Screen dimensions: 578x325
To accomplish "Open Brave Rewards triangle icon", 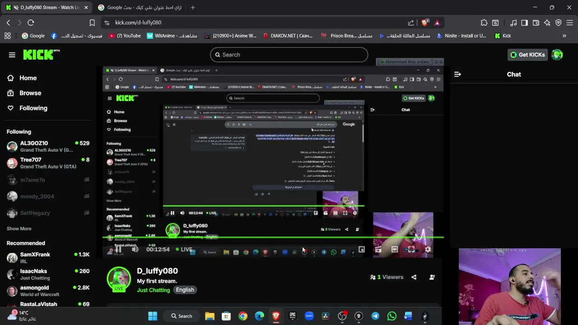I will (437, 23).
